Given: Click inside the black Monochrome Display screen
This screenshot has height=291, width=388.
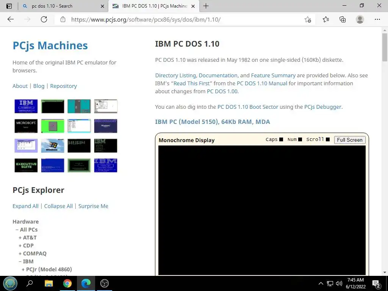Looking at the screenshot, I should click(262, 210).
